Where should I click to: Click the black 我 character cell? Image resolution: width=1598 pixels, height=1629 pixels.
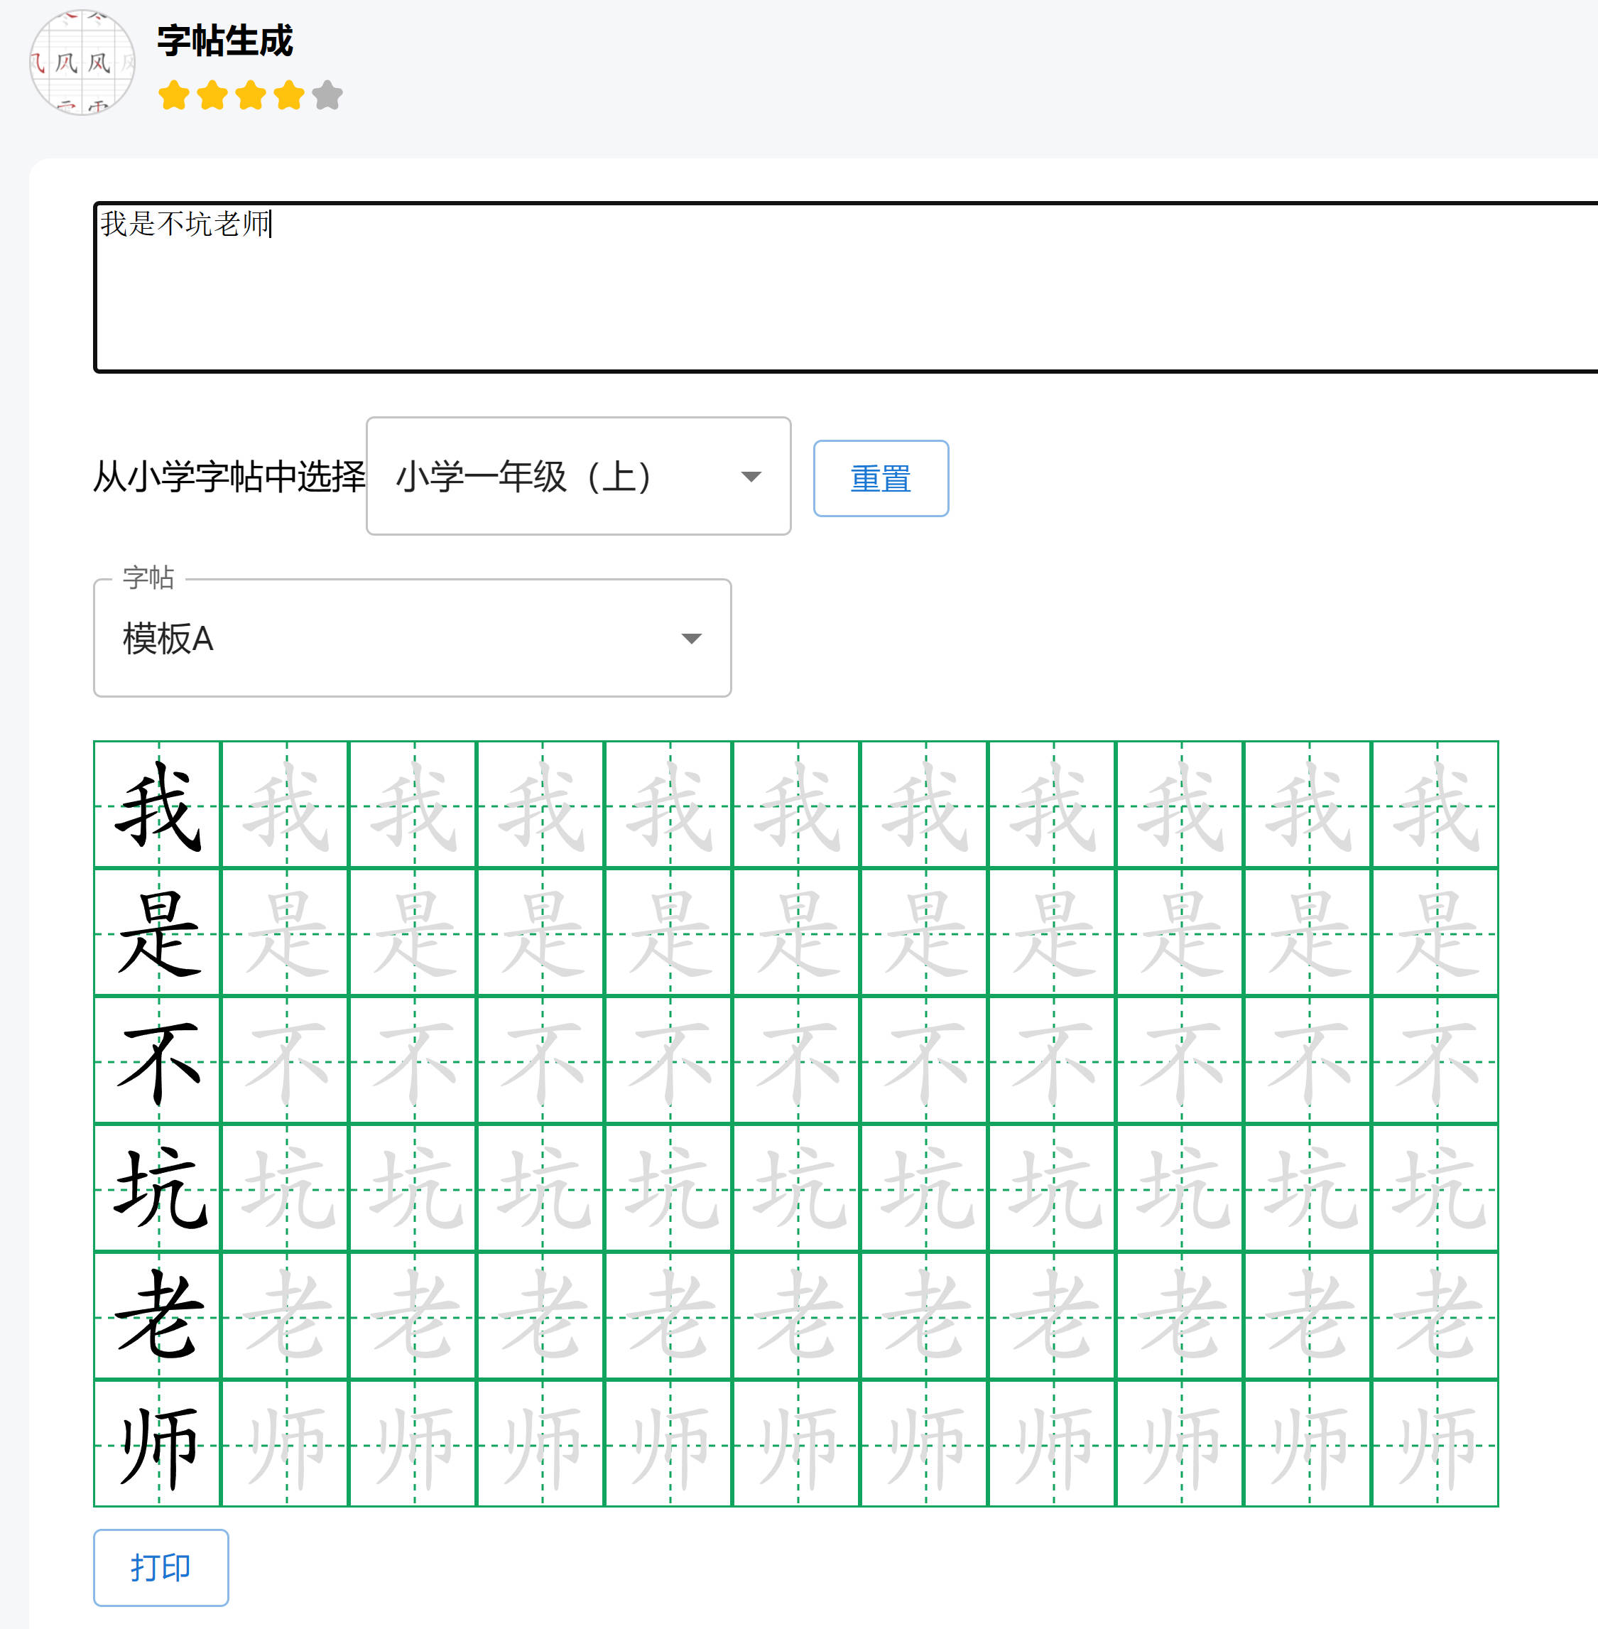158,804
